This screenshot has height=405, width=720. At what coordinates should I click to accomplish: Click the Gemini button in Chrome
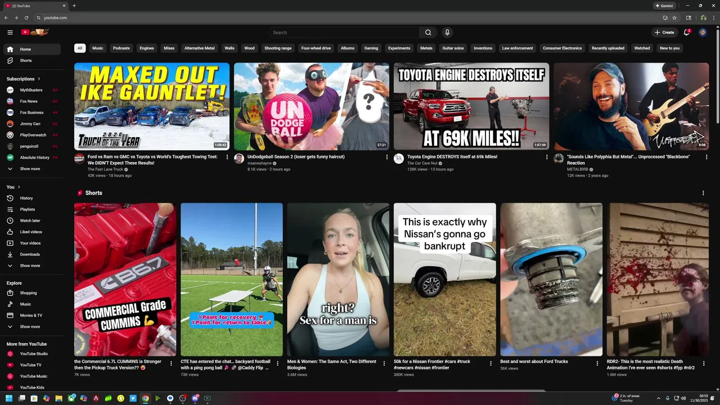[664, 6]
